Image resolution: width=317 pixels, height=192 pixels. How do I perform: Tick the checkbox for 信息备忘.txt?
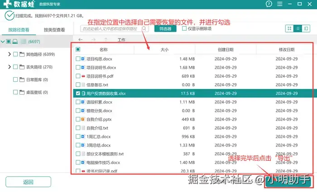(78, 85)
